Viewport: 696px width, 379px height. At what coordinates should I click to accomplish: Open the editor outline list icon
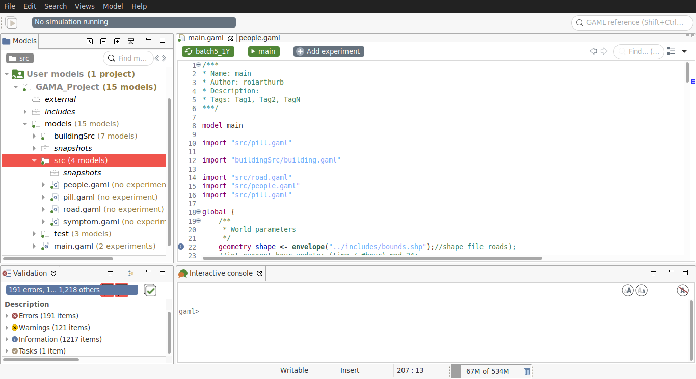671,51
